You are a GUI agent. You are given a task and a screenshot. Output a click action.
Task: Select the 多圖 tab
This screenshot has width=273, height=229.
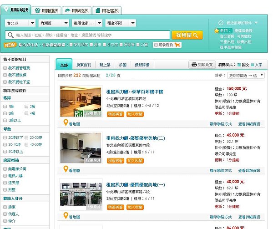pyautogui.click(x=122, y=65)
